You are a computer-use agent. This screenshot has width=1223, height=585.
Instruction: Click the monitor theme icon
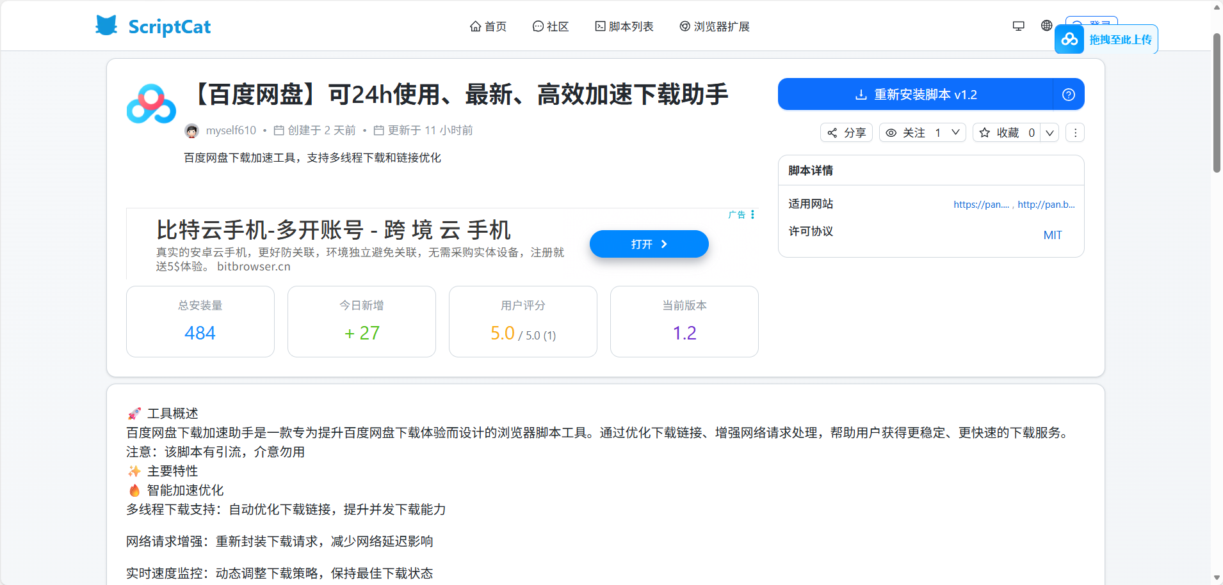click(x=1018, y=26)
